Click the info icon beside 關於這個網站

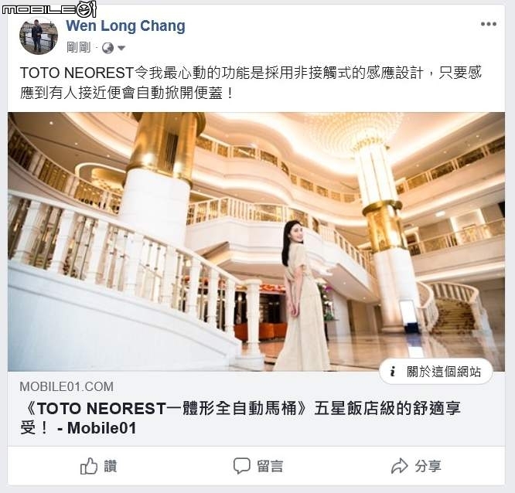[x=393, y=372]
